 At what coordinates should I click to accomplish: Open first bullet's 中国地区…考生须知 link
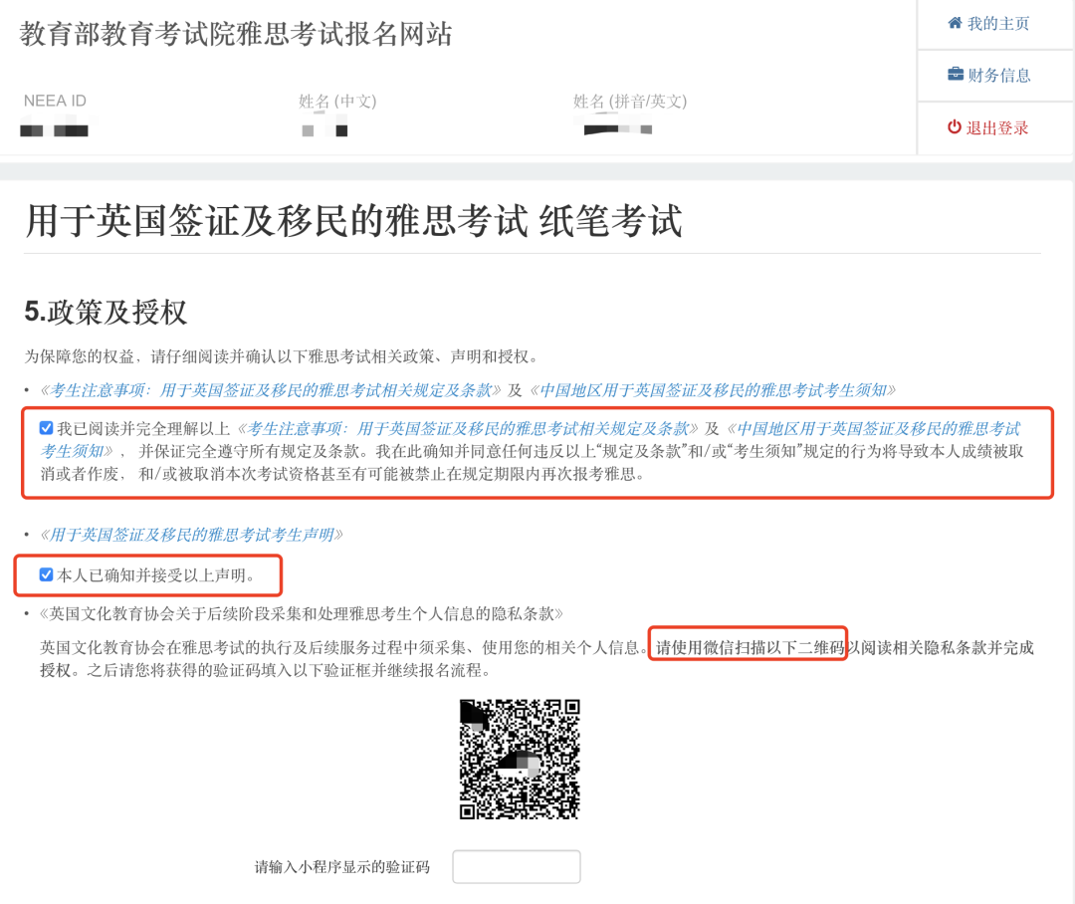click(717, 389)
